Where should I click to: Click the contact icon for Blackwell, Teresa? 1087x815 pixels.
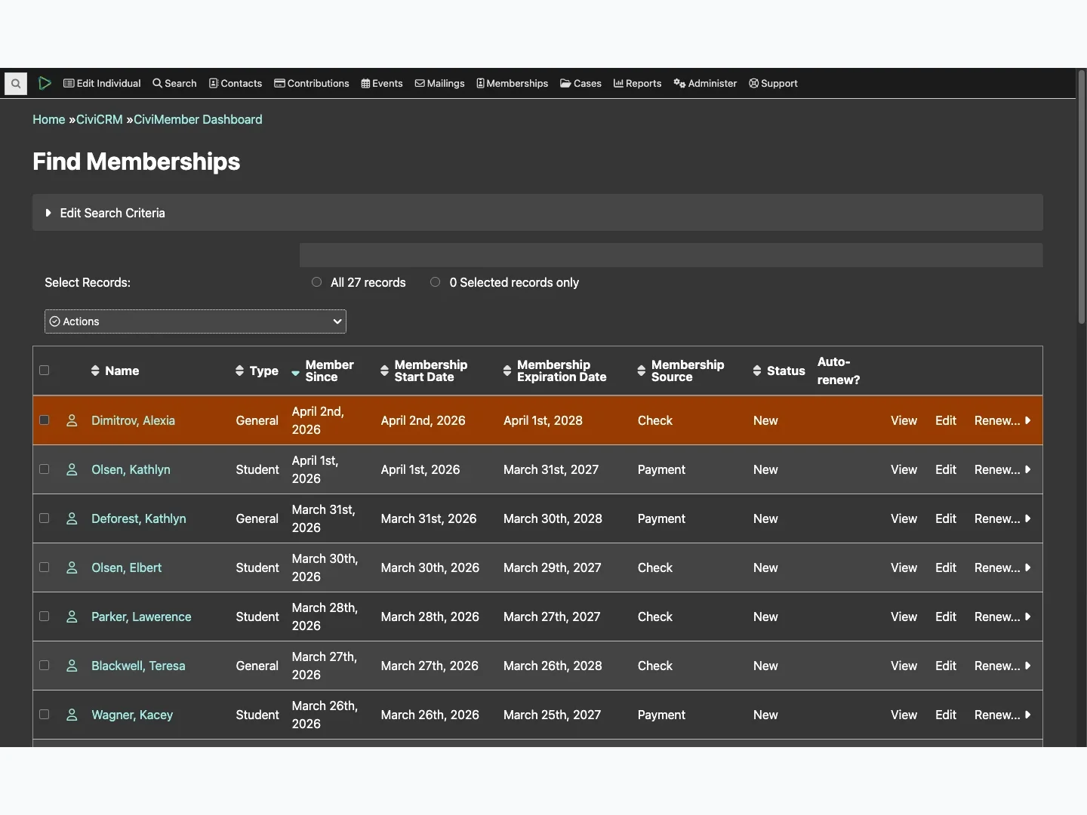tap(72, 666)
